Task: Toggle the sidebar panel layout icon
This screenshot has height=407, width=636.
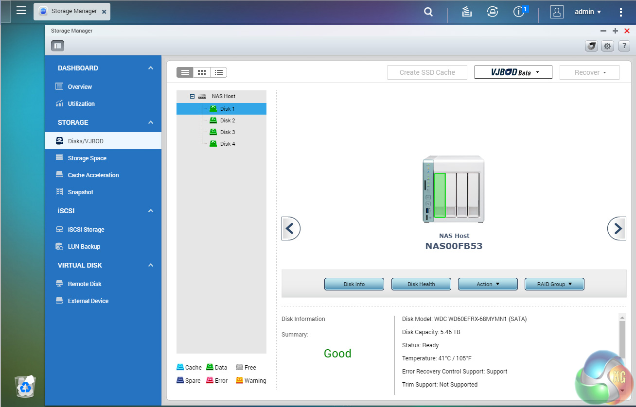Action: click(x=58, y=46)
